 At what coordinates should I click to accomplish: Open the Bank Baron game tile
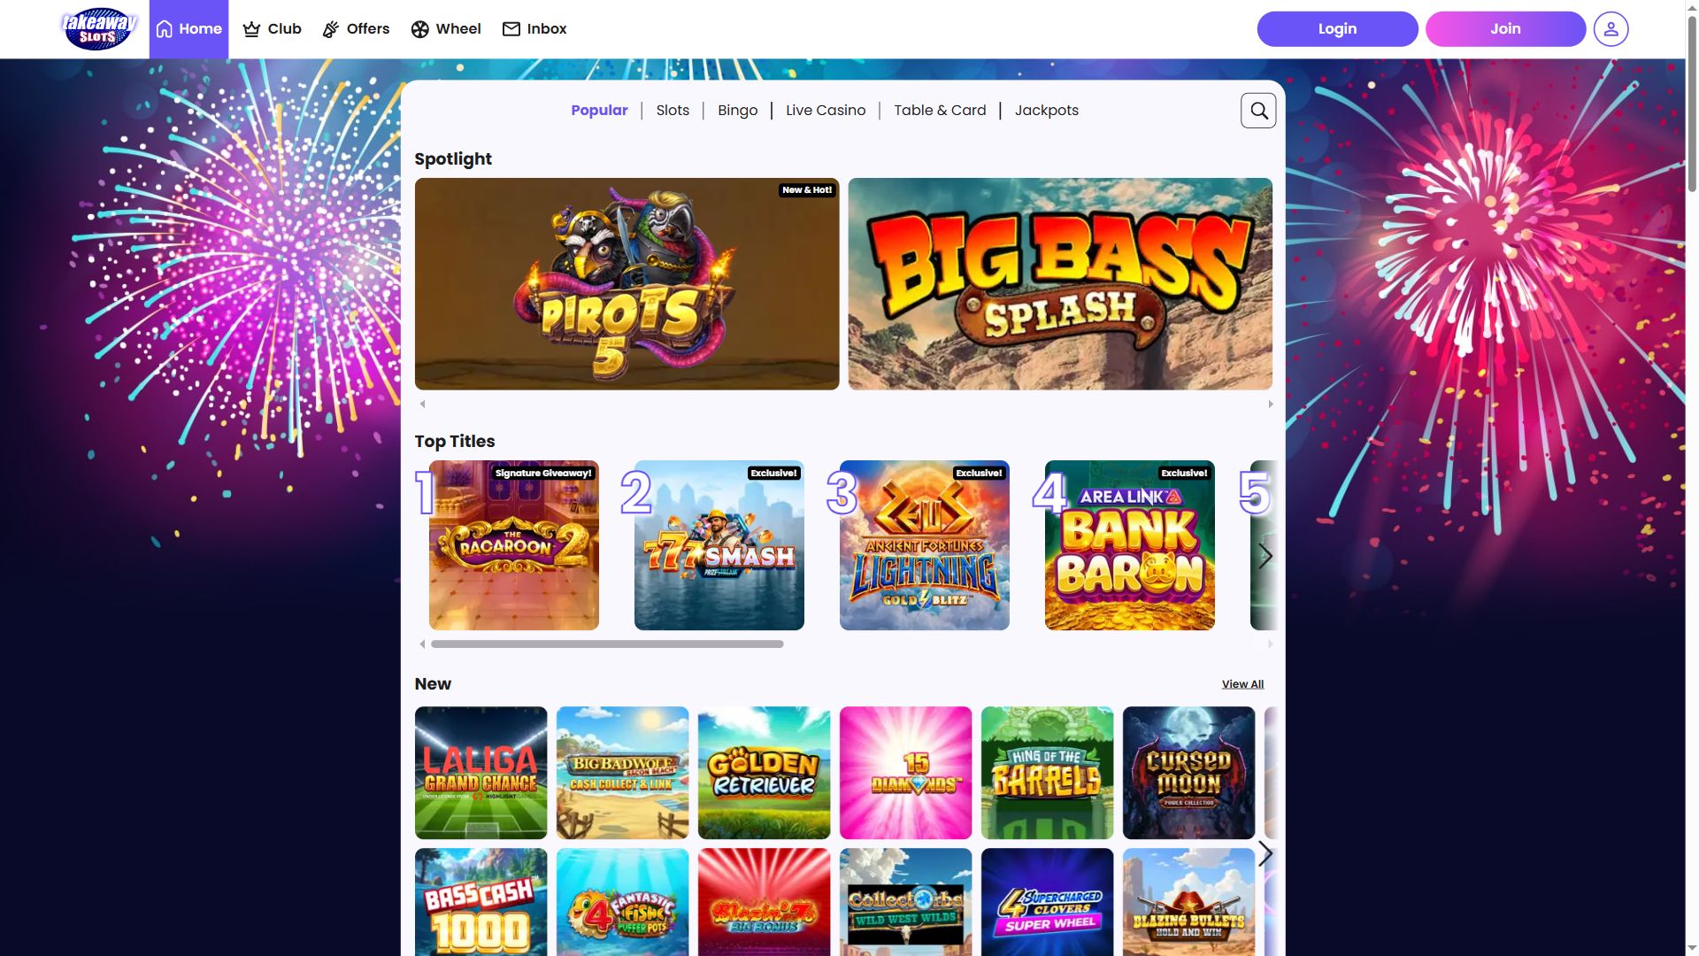coord(1130,545)
